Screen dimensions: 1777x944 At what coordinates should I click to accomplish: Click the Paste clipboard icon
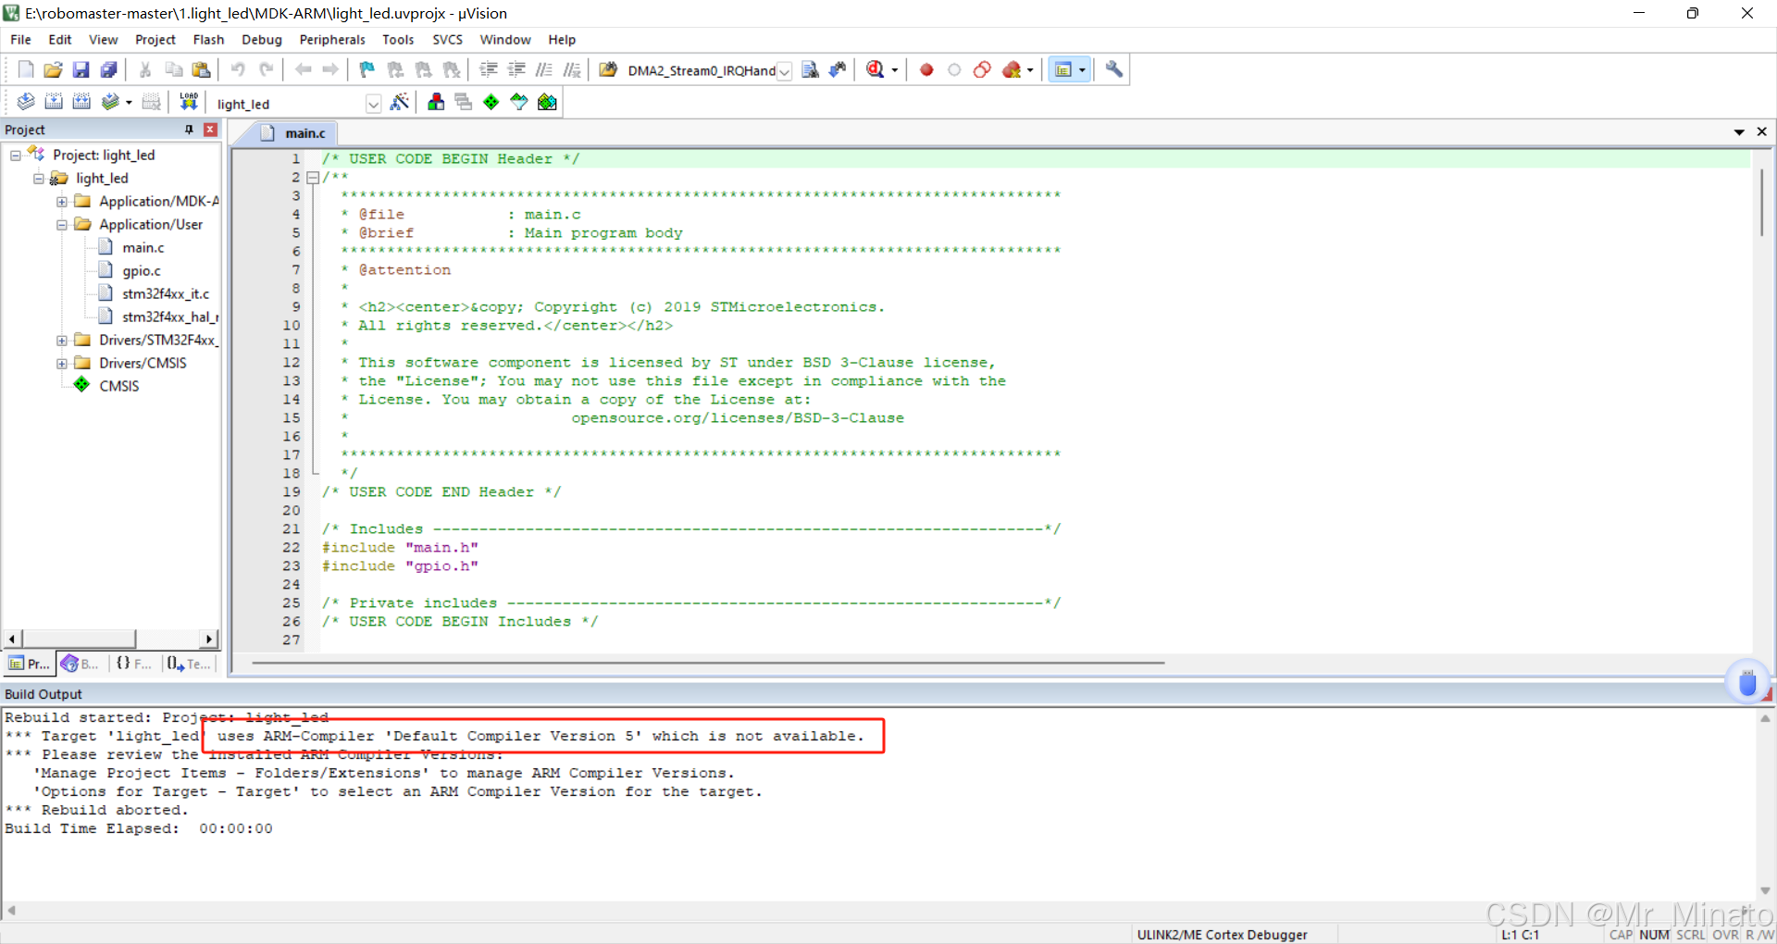[201, 69]
